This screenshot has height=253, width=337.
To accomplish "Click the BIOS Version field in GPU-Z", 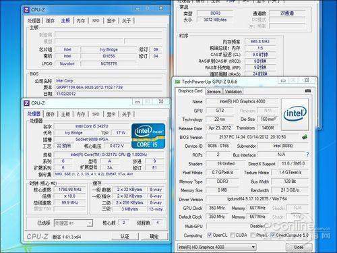I will 253,137.
